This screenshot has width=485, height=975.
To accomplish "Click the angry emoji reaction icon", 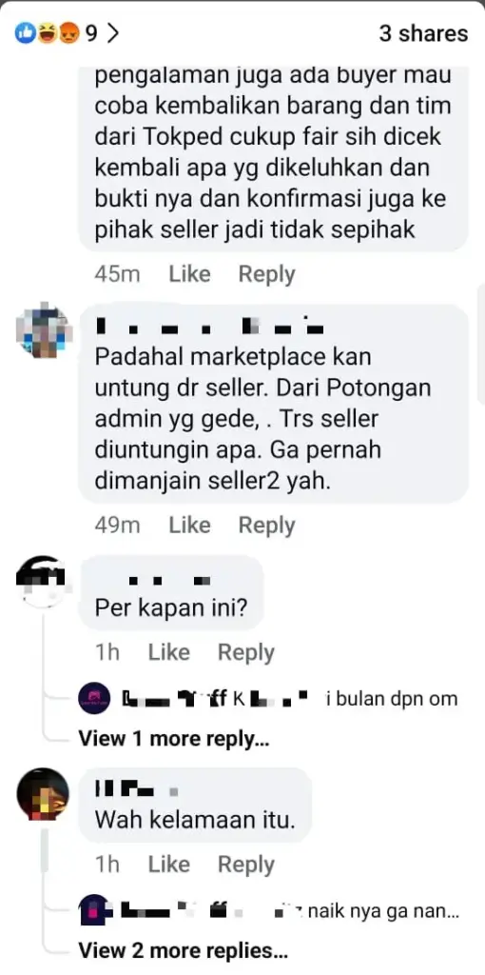I will (x=68, y=33).
